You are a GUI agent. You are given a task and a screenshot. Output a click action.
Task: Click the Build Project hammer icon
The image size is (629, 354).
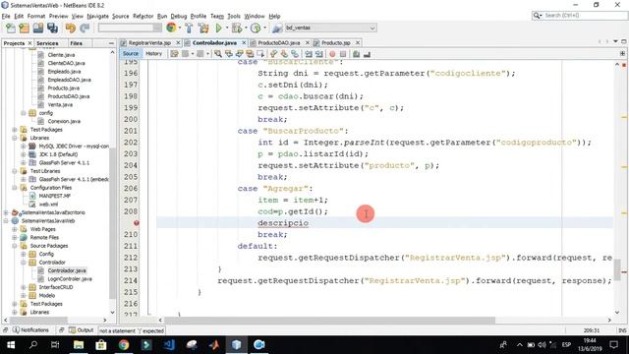coord(189,28)
